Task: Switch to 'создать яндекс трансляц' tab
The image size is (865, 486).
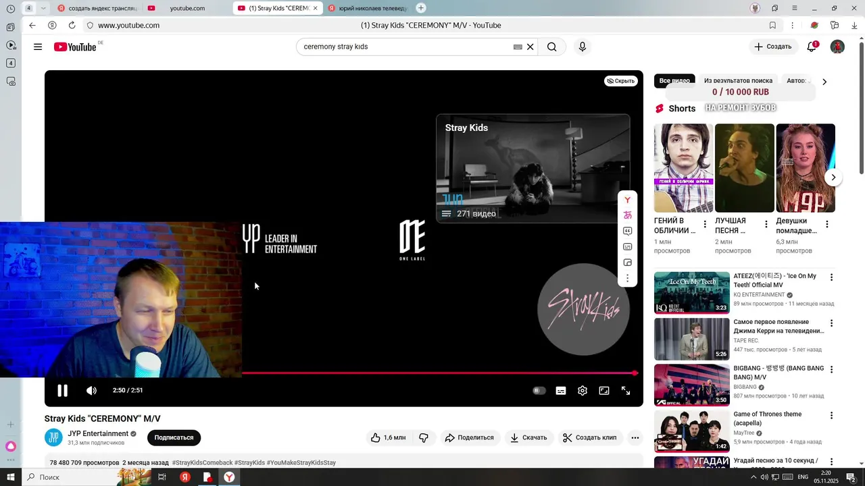Action: click(x=98, y=8)
